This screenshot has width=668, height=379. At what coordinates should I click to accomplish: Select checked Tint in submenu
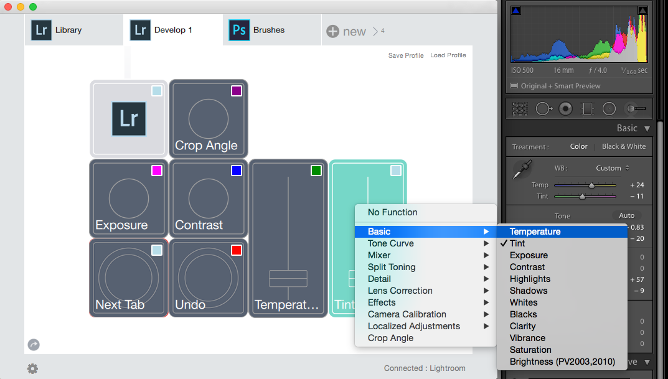tap(562, 243)
